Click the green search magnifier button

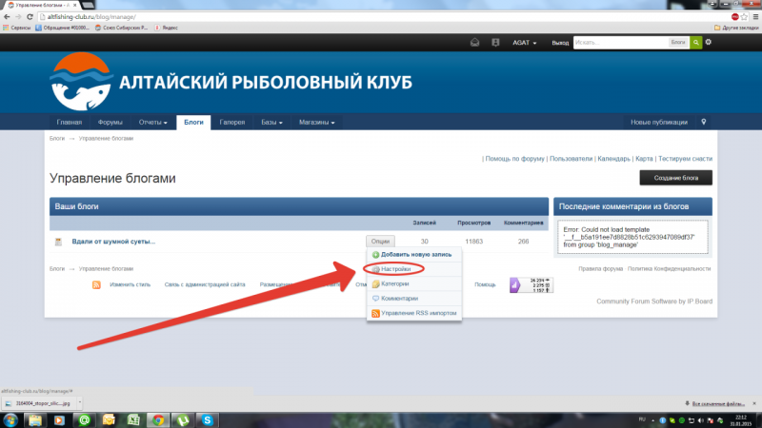click(x=696, y=43)
